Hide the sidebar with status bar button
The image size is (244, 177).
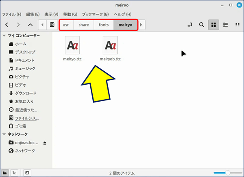[27, 173]
